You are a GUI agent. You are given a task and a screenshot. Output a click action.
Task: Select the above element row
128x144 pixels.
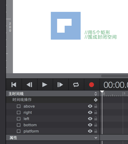coord(53,106)
